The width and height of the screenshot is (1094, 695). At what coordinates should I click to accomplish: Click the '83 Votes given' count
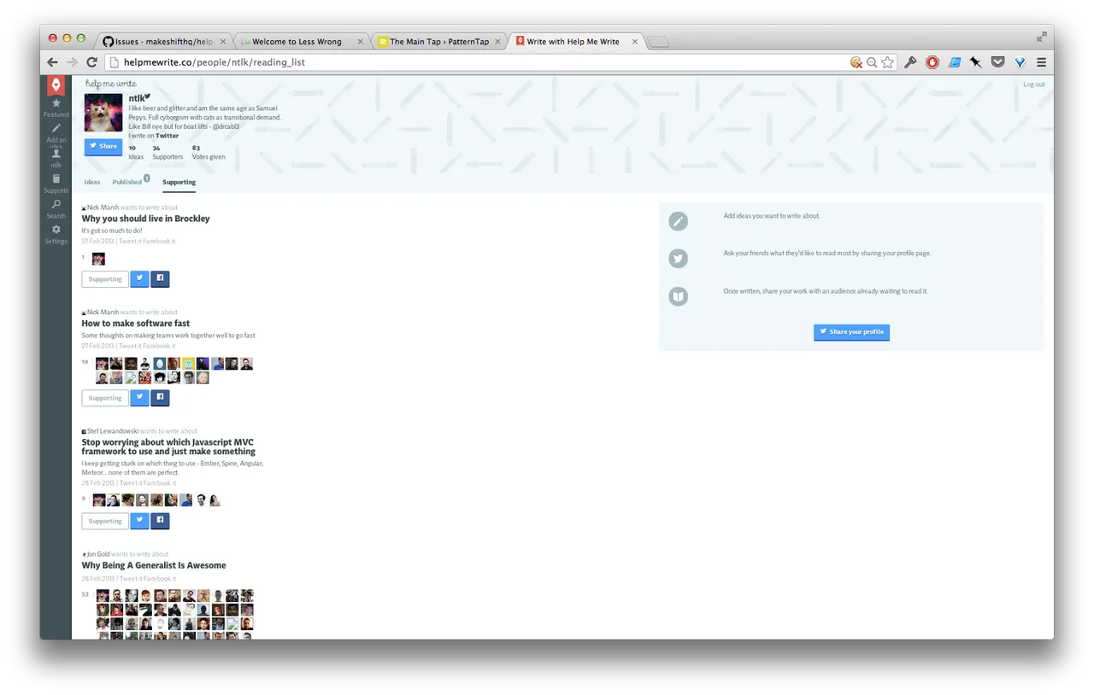coord(209,152)
